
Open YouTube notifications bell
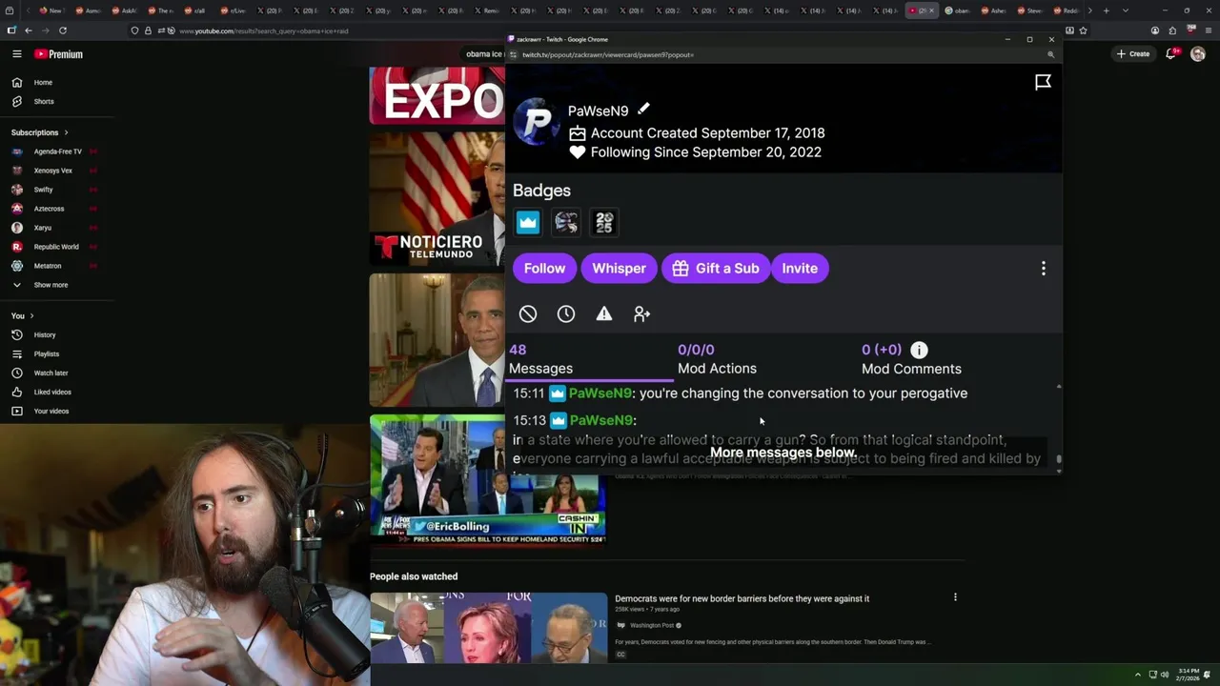[1171, 54]
